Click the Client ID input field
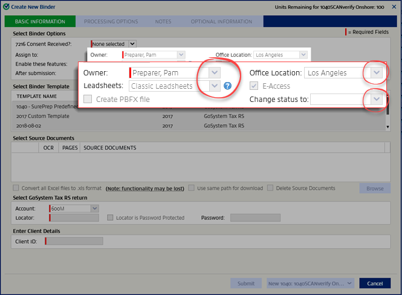Screen dimensions: 402x295 [x=74, y=241]
